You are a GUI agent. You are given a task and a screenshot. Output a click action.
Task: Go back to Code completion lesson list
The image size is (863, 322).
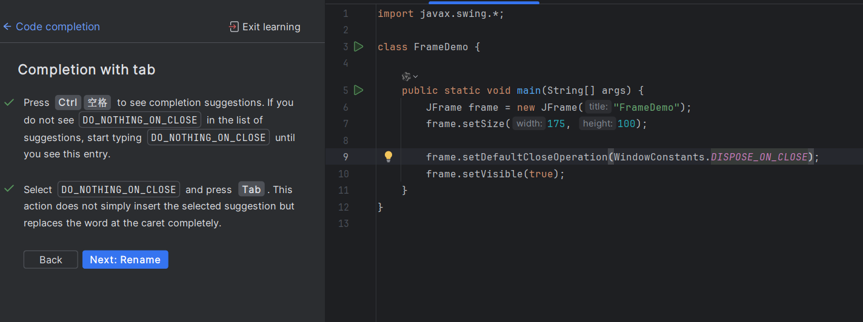click(58, 27)
